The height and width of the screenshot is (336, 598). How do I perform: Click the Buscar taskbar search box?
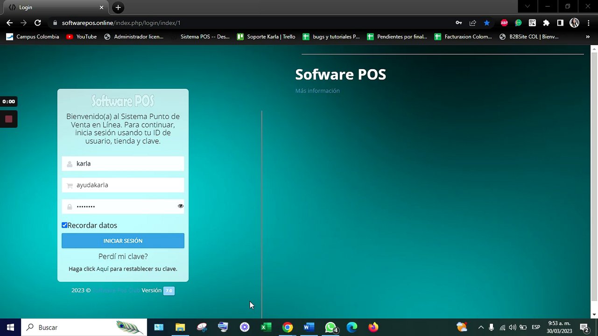click(84, 327)
